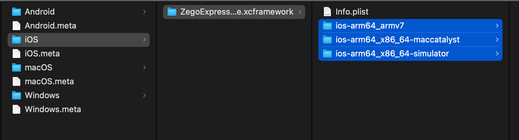Viewport: 519px width, 140px height.
Task: Click the macOS.meta file icon
Action: [x=16, y=82]
